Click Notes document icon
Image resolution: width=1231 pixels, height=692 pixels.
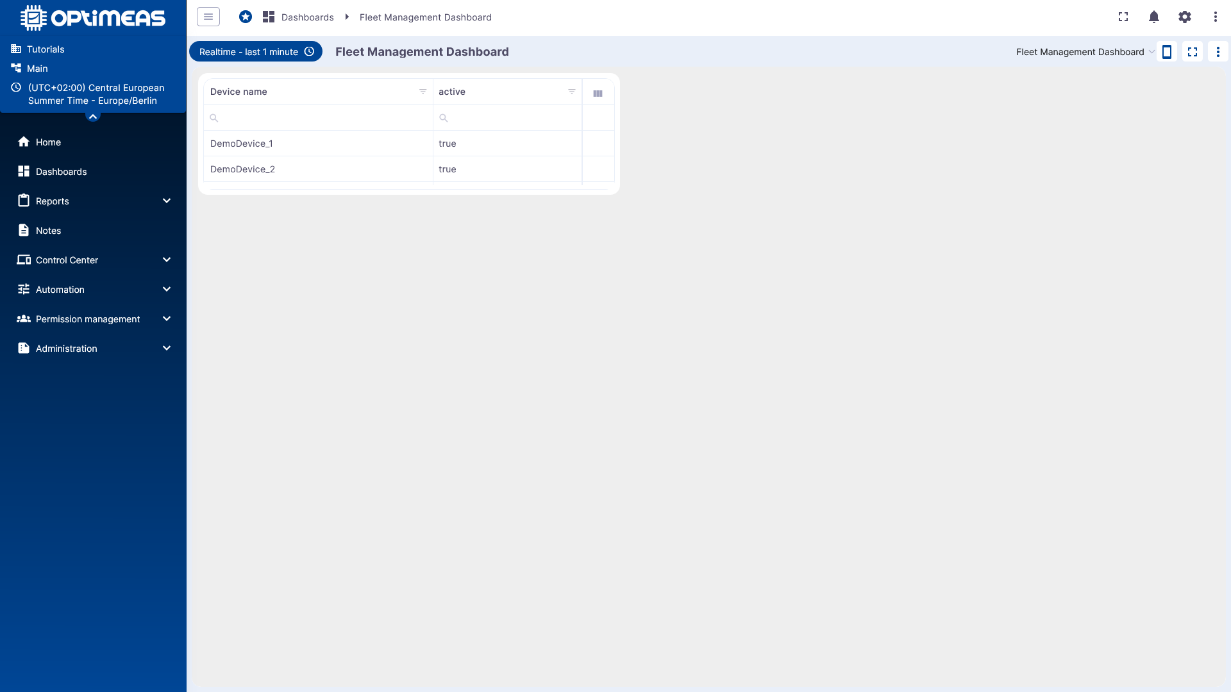24,230
